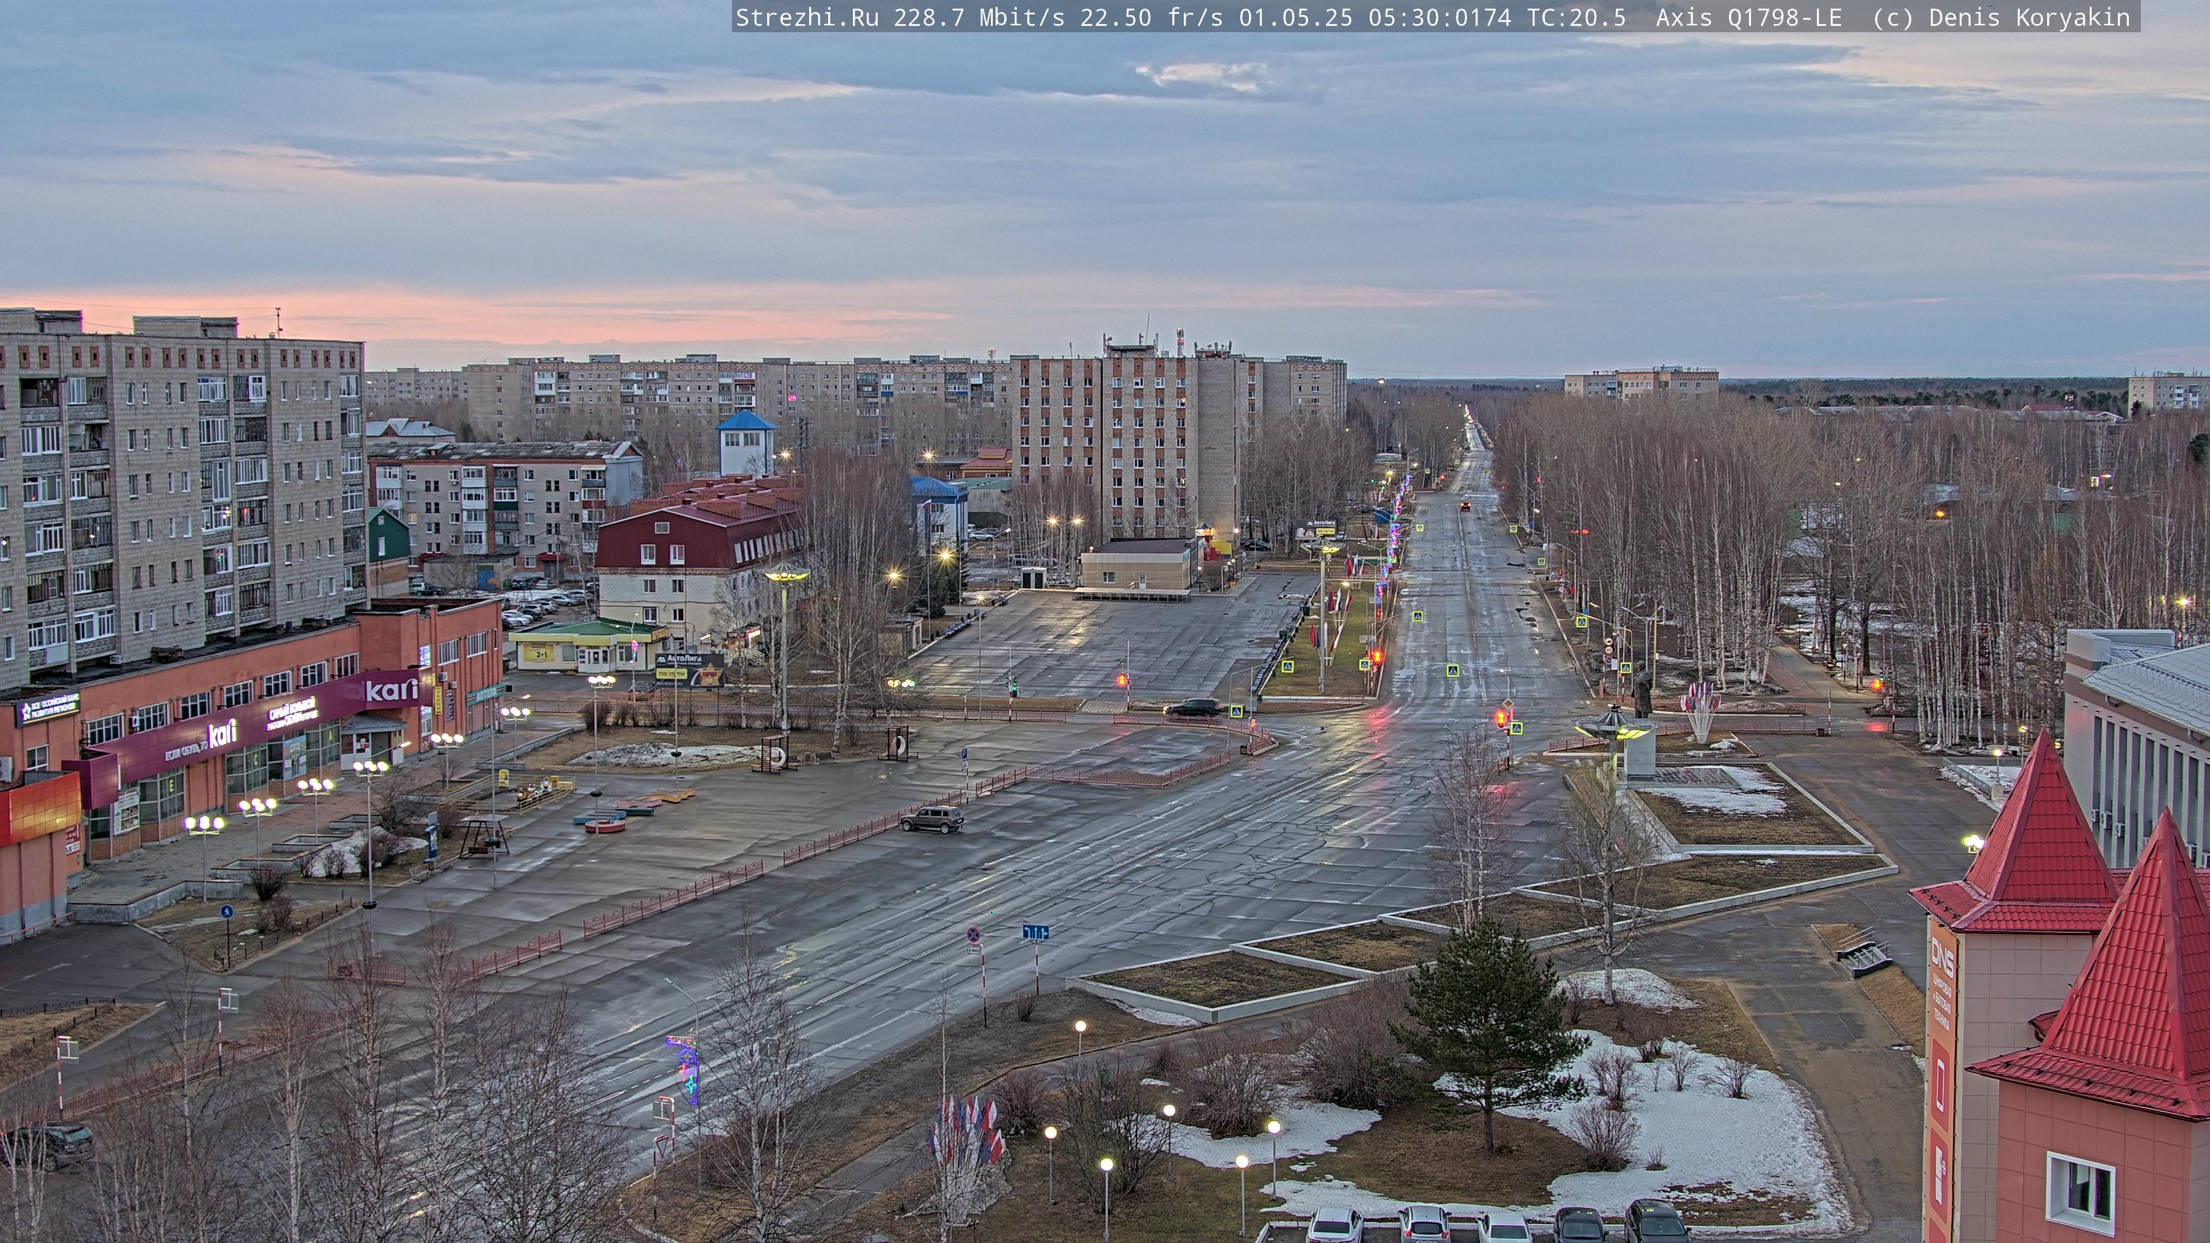Click the "228.7 Mbit/s" bitrate value
The width and height of the screenshot is (2210, 1243).
click(x=979, y=18)
